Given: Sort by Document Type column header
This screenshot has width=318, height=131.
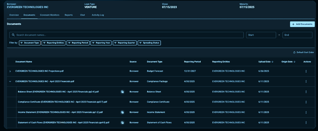Looking at the screenshot, I should point(155,62).
